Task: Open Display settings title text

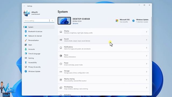Action: coord(67,31)
